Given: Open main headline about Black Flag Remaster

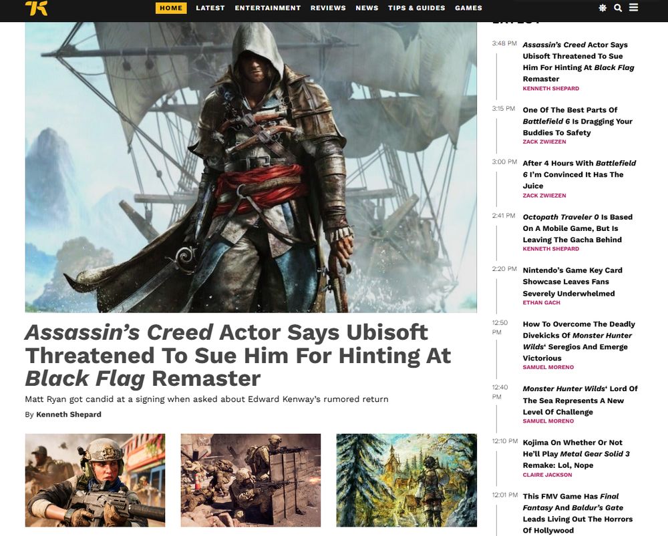Looking at the screenshot, I should tap(238, 356).
